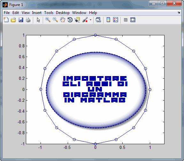Activate the Brush data tool
Screen dimensions: 184x161
(85, 20)
